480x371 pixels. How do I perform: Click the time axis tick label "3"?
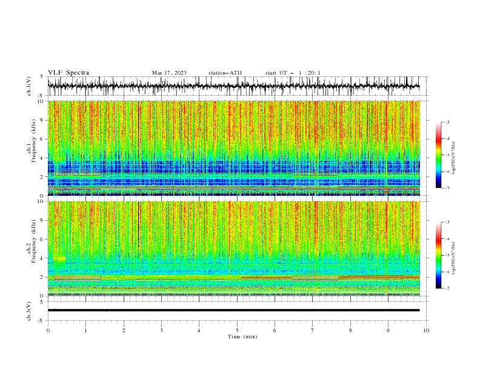tap(161, 330)
